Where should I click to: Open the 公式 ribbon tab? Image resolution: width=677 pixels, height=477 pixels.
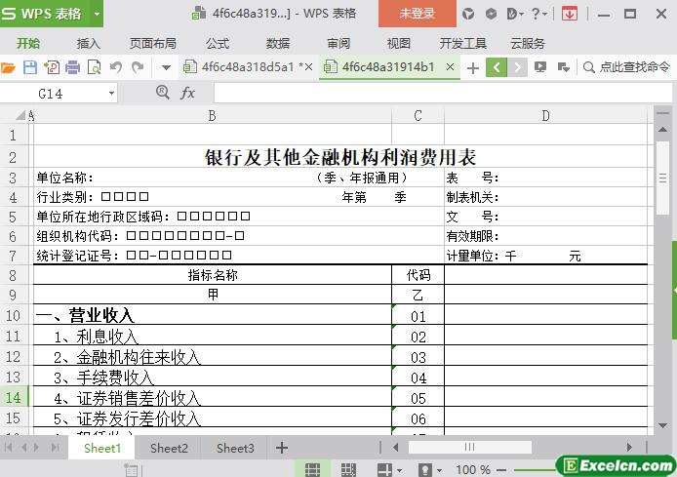(x=218, y=43)
